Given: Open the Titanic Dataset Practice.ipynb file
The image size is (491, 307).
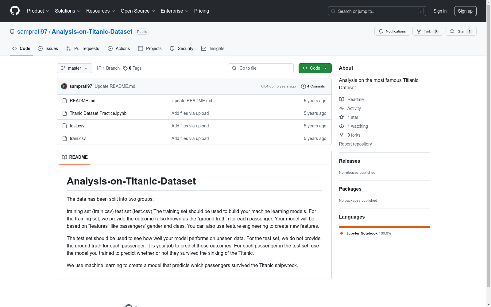Looking at the screenshot, I should click(98, 113).
